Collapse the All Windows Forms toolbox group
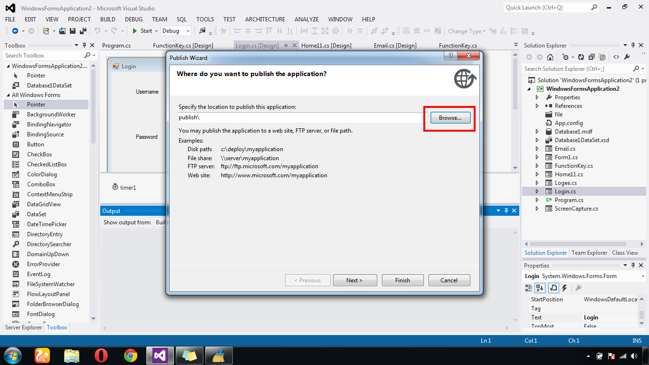The image size is (649, 365). tap(8, 95)
